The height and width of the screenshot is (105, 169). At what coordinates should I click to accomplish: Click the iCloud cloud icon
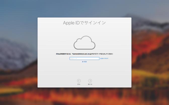[x=84, y=43]
